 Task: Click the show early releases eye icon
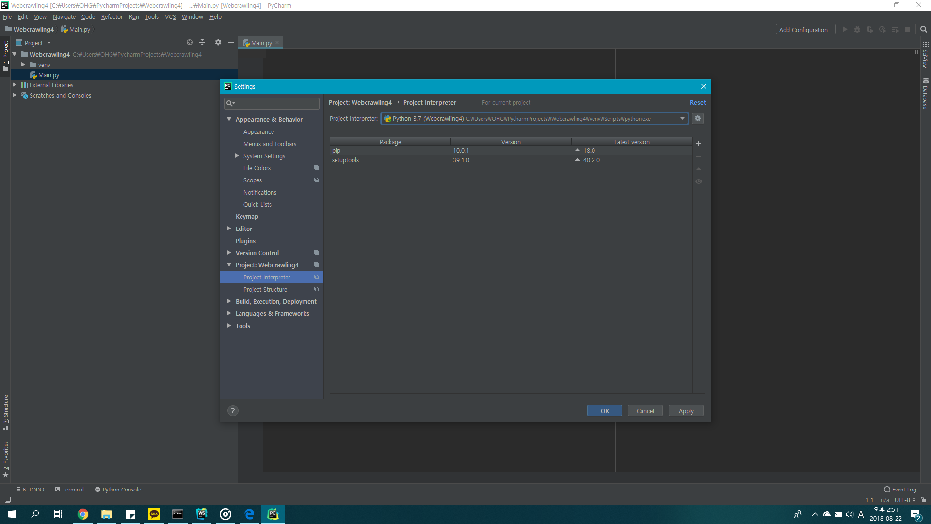click(699, 181)
